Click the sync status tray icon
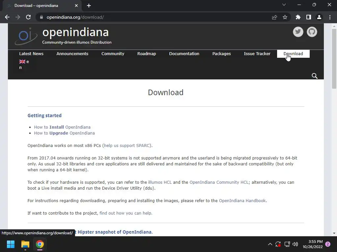337x252 pixels. tap(278, 244)
